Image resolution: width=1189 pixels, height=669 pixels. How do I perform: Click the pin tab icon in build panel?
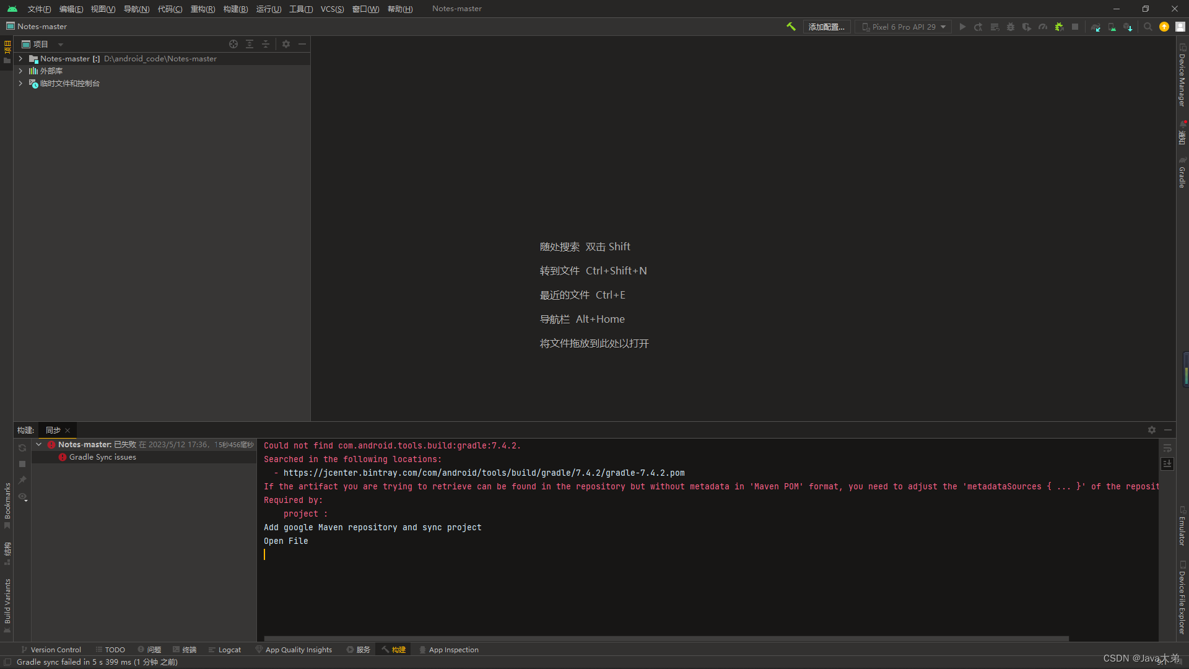(x=22, y=480)
